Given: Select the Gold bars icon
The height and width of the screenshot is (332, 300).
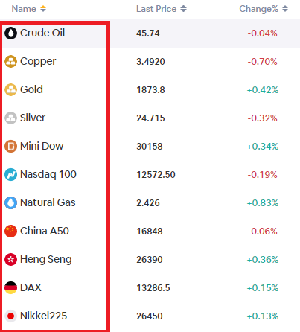Looking at the screenshot, I should tap(10, 89).
